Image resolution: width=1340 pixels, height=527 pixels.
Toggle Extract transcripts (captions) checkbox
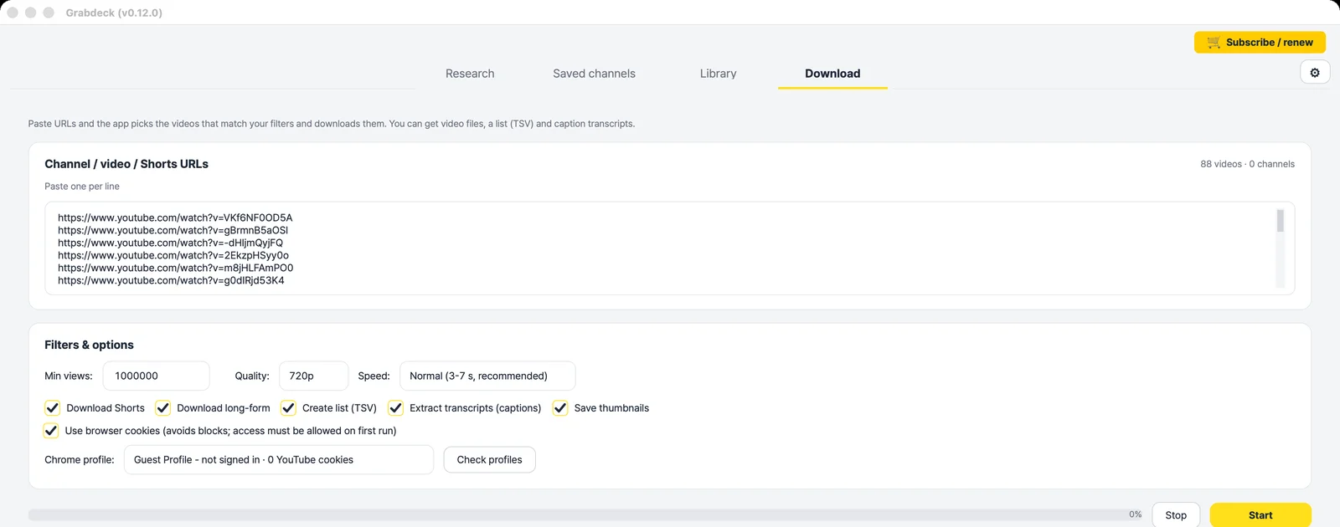(395, 408)
